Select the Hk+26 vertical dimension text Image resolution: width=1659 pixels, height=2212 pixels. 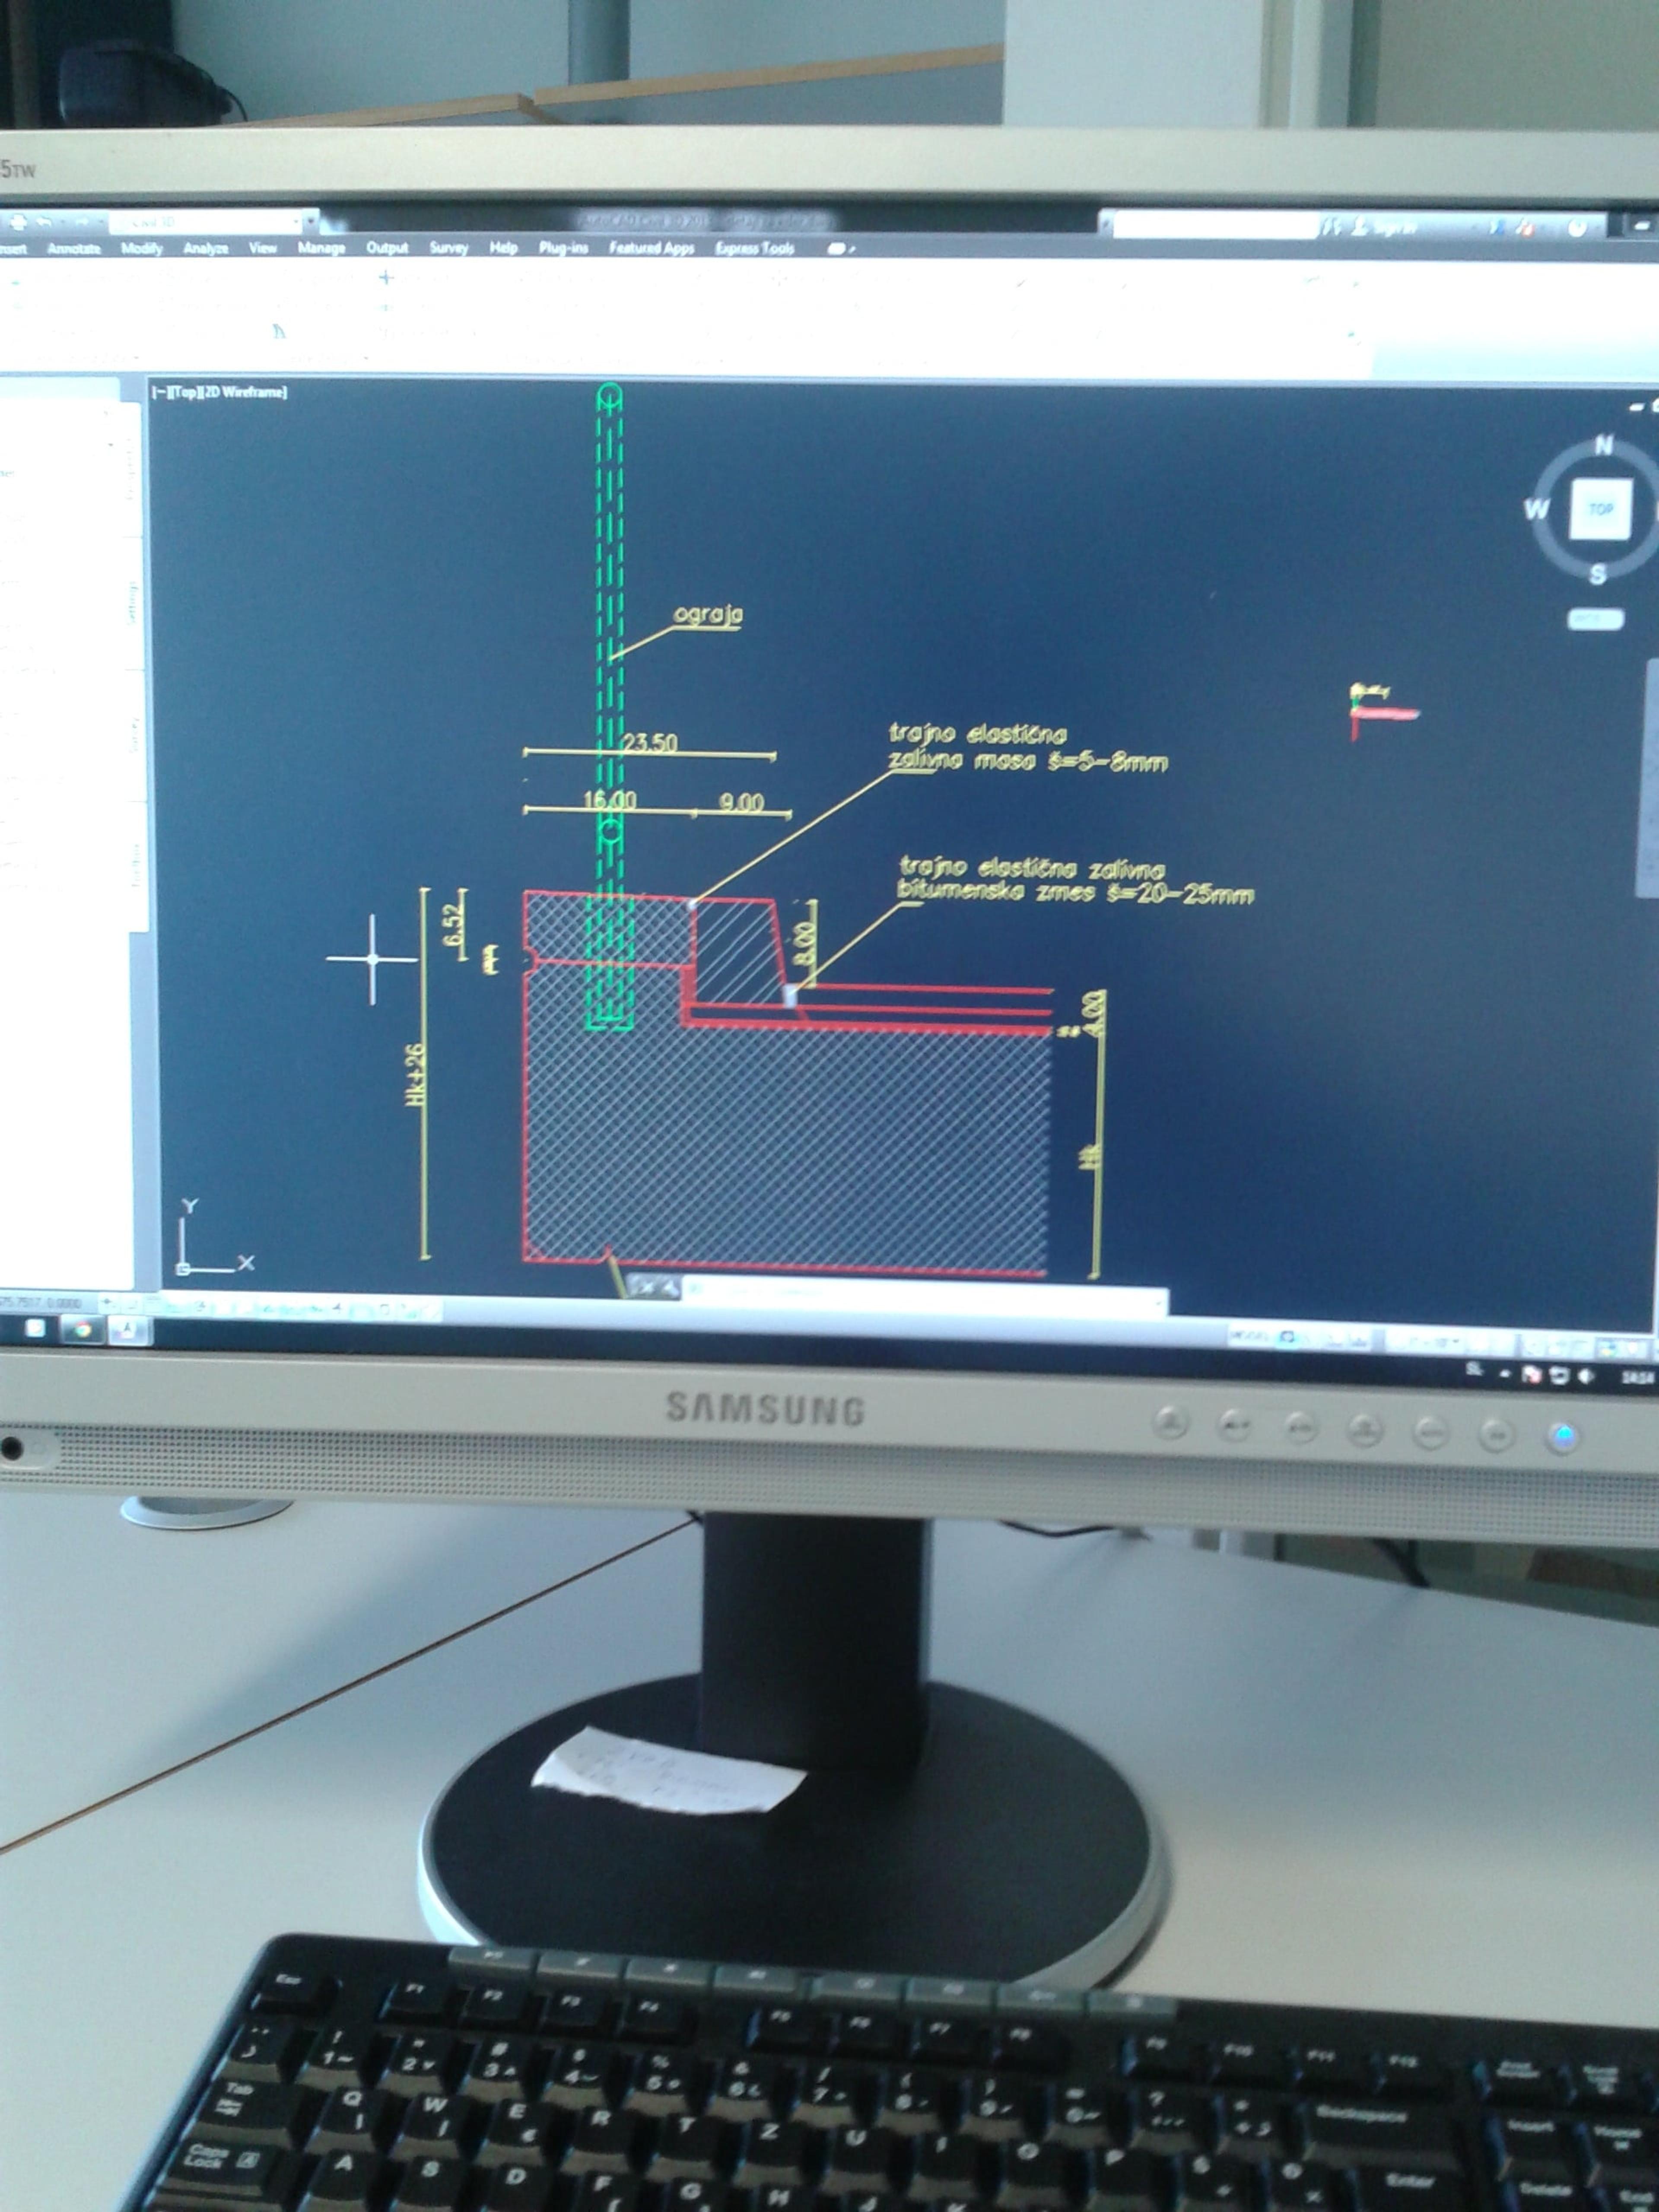click(x=415, y=1074)
